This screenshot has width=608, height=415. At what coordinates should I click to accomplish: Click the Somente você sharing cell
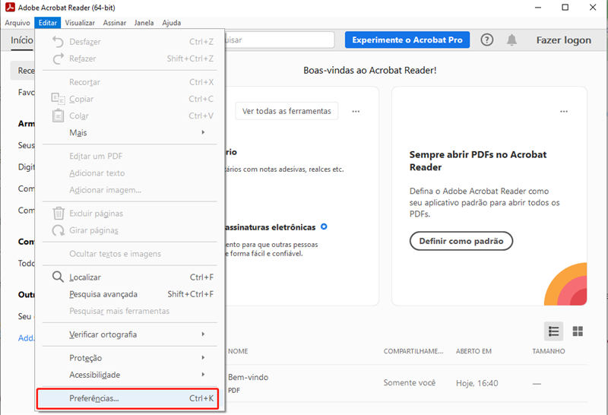pyautogui.click(x=410, y=383)
